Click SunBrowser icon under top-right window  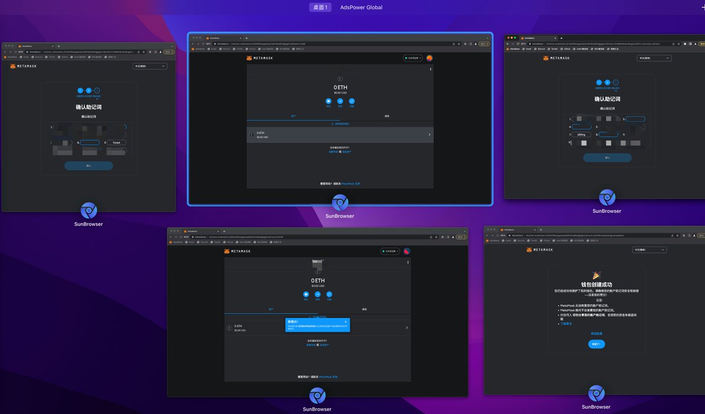point(607,197)
